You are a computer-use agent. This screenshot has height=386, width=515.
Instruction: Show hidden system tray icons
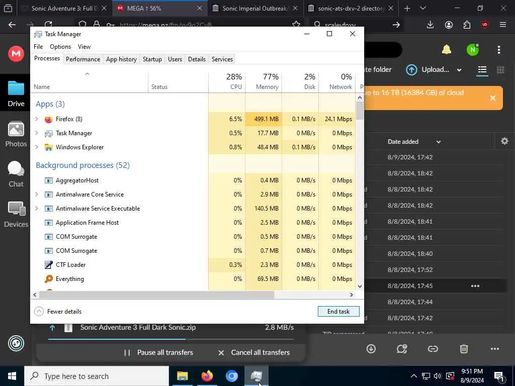click(413, 376)
